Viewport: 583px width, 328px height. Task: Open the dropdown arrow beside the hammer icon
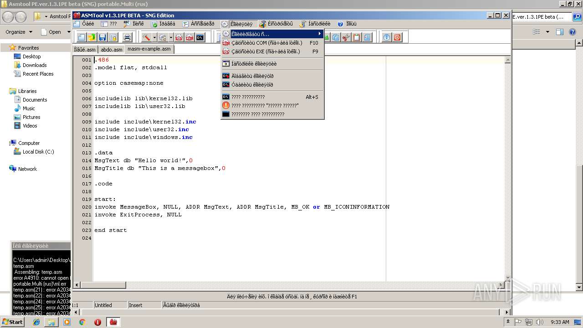(154, 37)
